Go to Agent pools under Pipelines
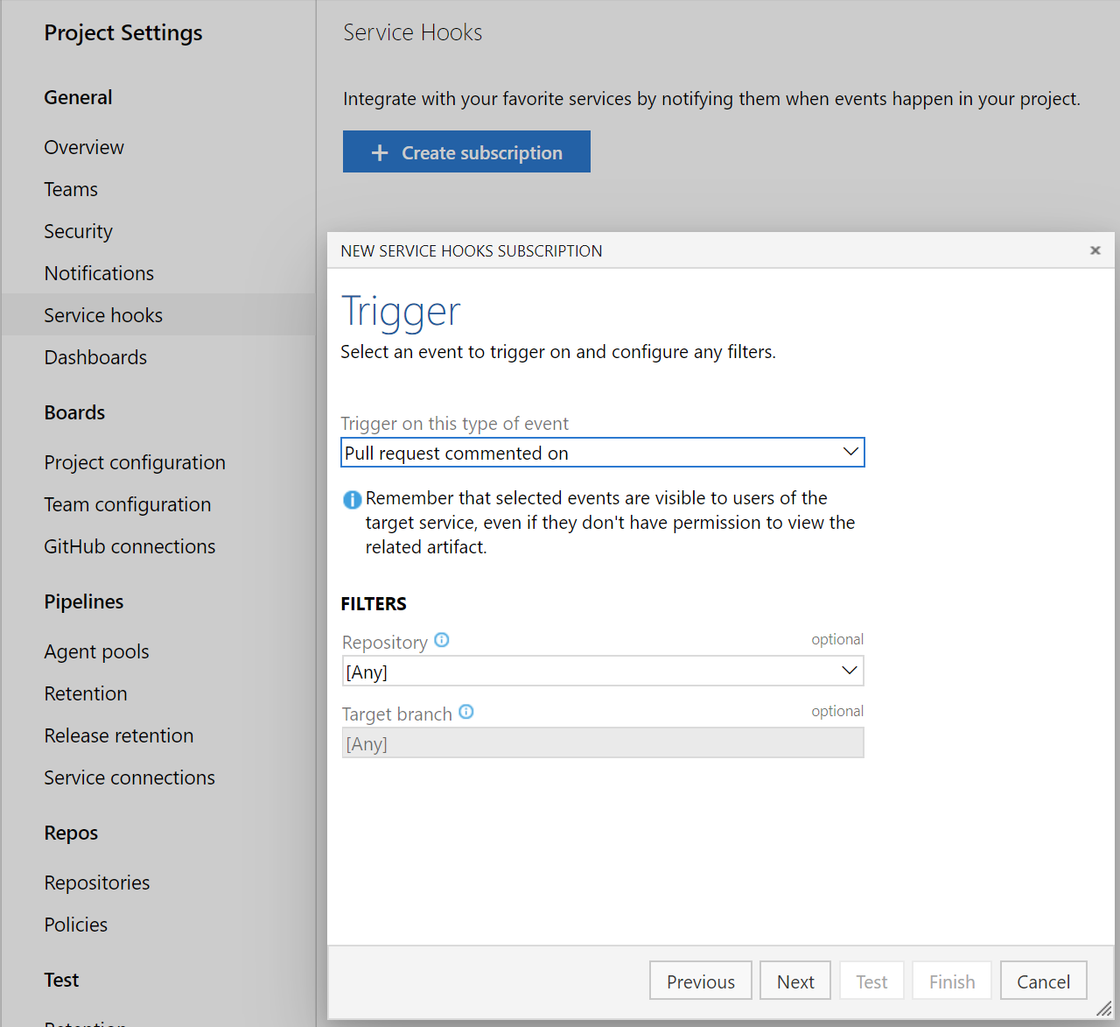The width and height of the screenshot is (1120, 1027). (x=96, y=651)
